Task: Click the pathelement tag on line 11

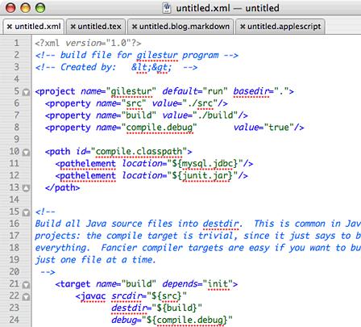Action: [x=85, y=164]
